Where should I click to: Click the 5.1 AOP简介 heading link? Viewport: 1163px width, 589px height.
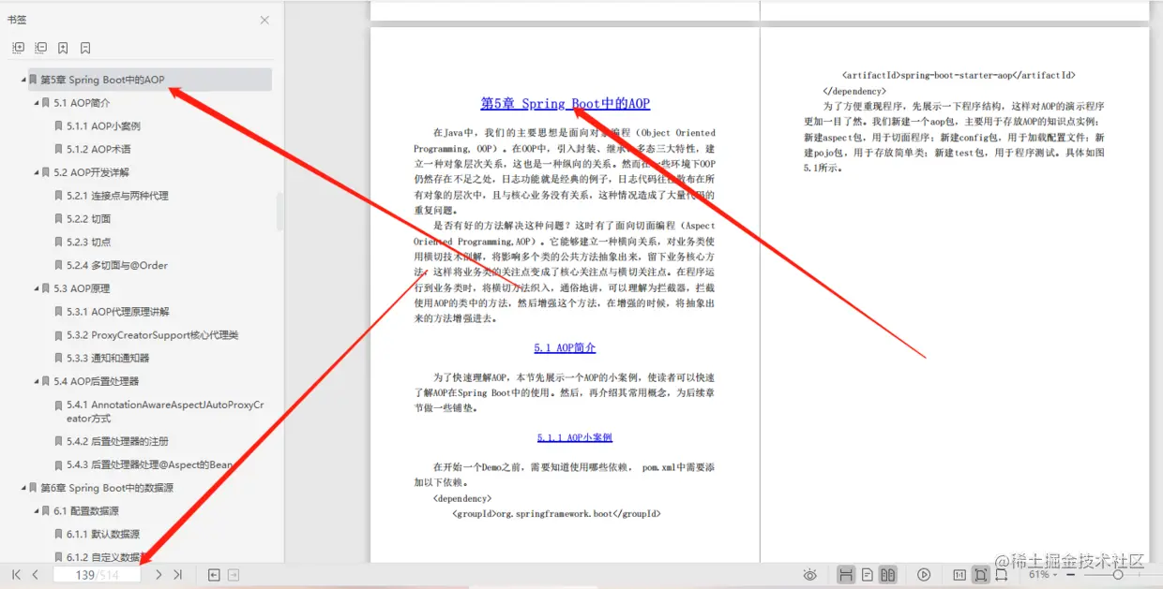(565, 348)
